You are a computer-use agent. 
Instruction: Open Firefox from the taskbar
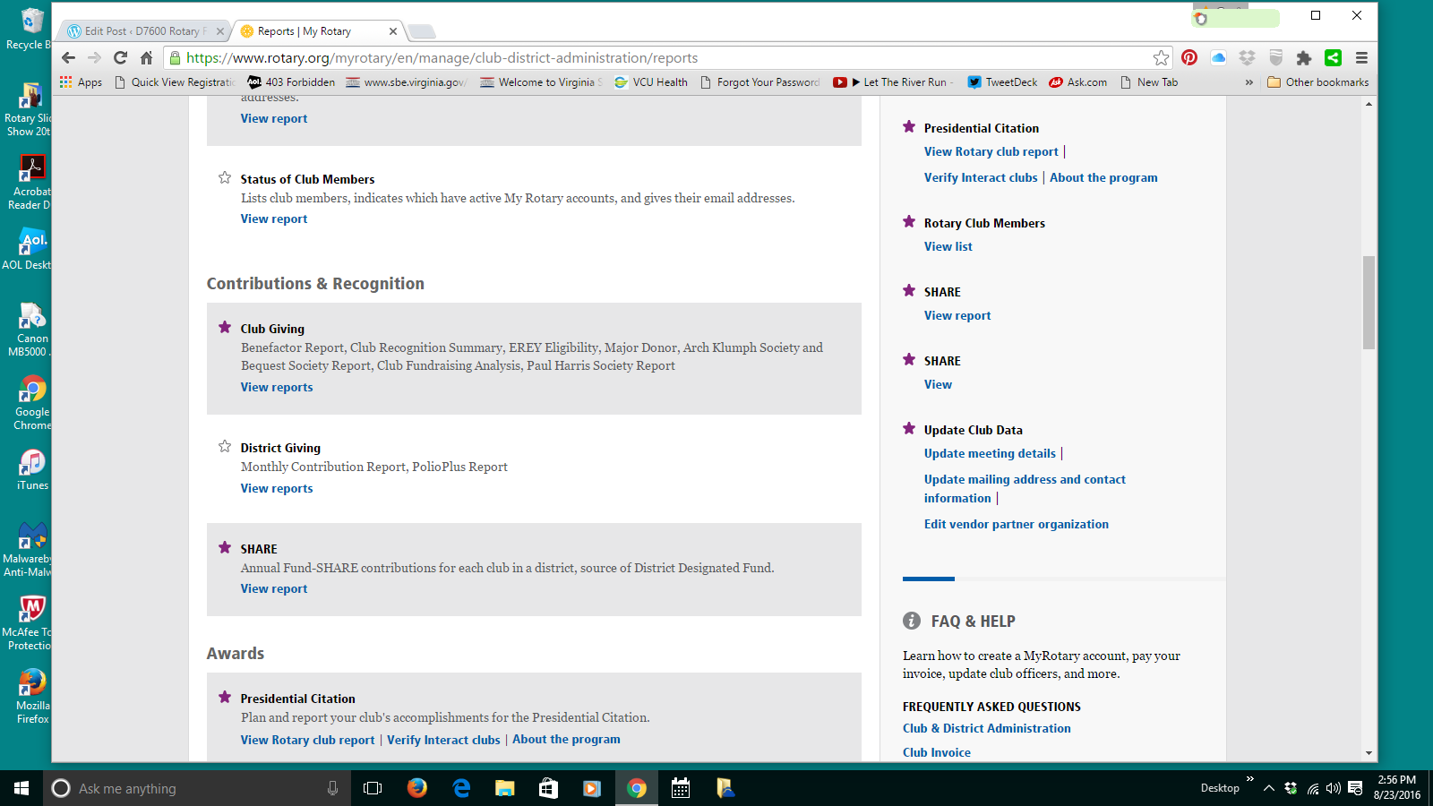[417, 788]
